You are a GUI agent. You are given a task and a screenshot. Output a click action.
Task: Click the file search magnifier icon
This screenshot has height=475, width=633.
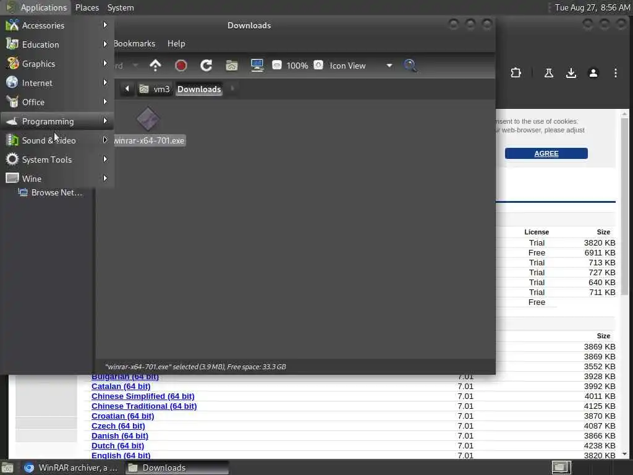click(410, 66)
